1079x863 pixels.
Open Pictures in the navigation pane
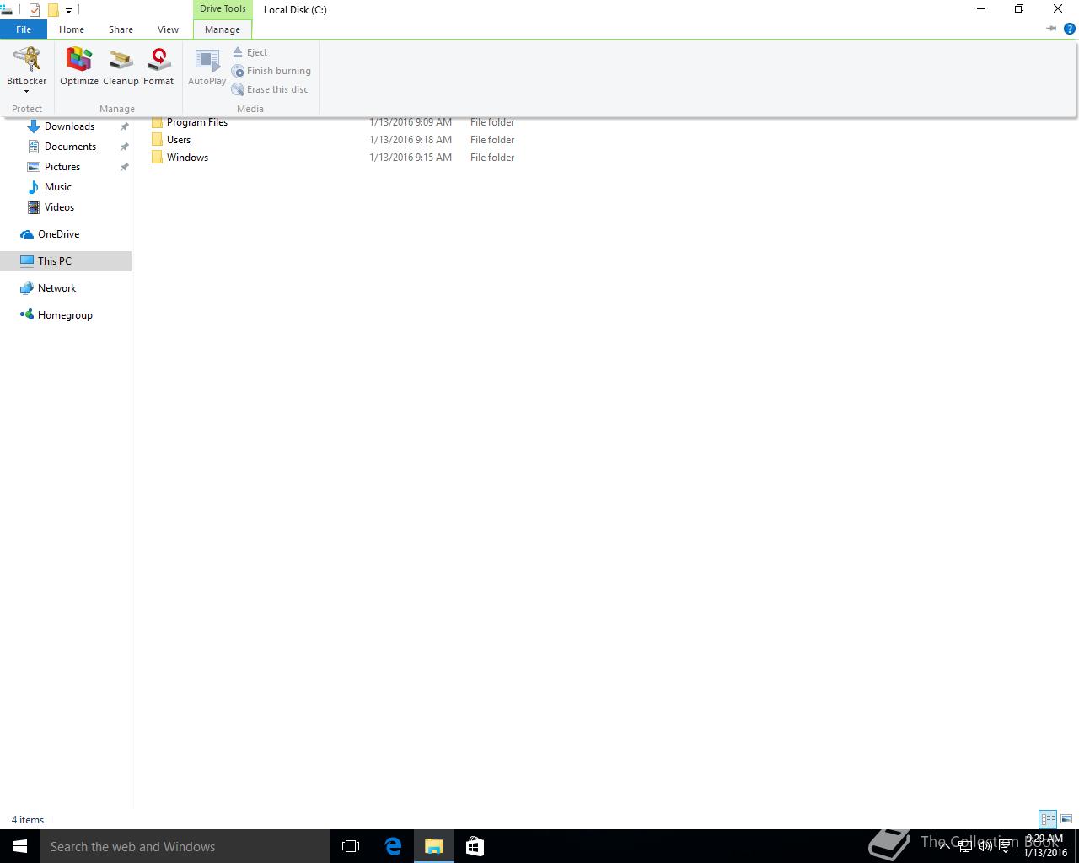coord(62,167)
